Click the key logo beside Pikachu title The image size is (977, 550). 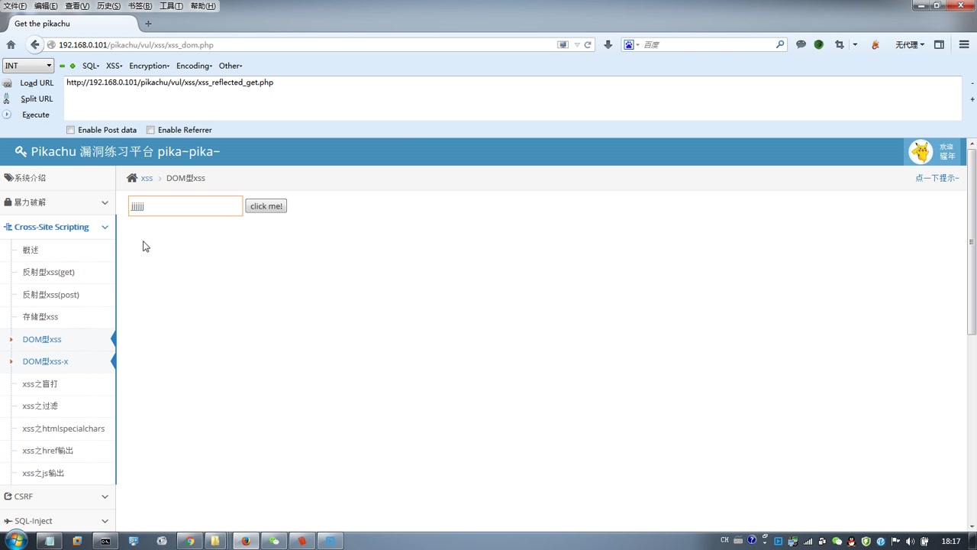21,151
